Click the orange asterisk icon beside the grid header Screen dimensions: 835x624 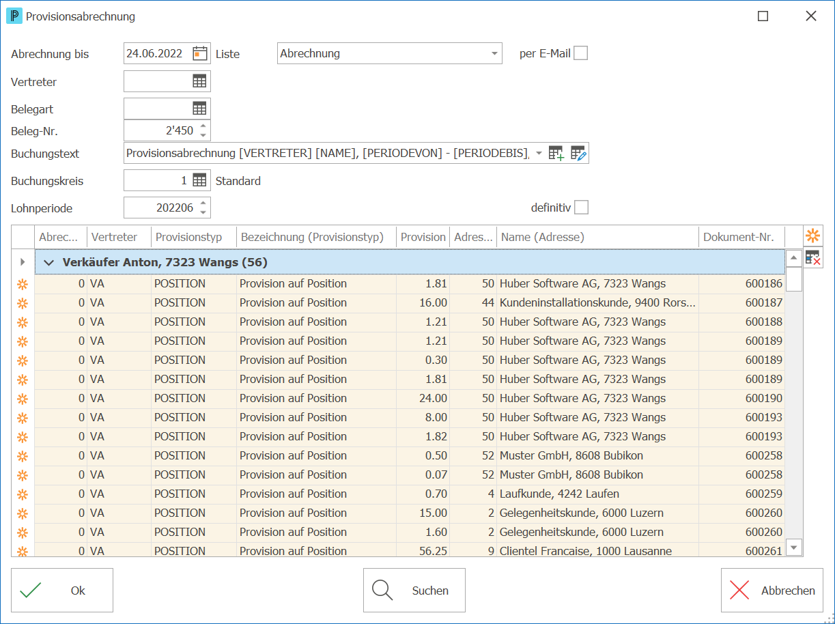coord(812,236)
